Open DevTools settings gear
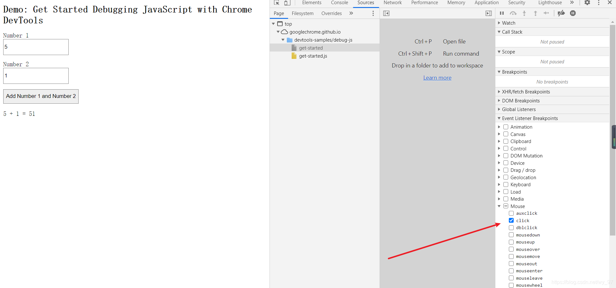The height and width of the screenshot is (288, 616). [587, 3]
